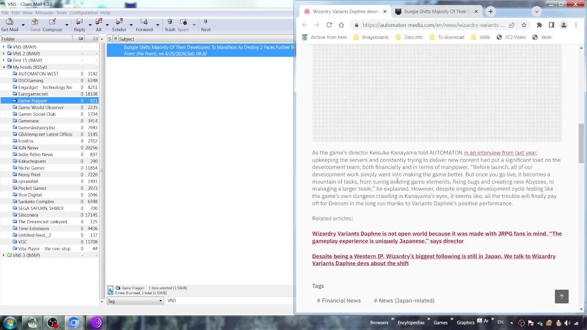The height and width of the screenshot is (330, 587).
Task: Open quick search magnifier in Claws Mail
Action: (x=110, y=290)
